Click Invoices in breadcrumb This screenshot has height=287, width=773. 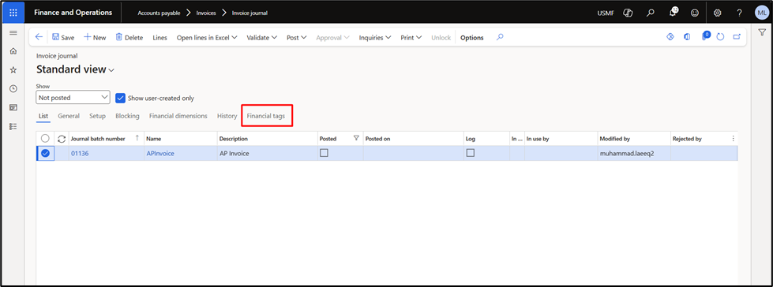click(206, 13)
